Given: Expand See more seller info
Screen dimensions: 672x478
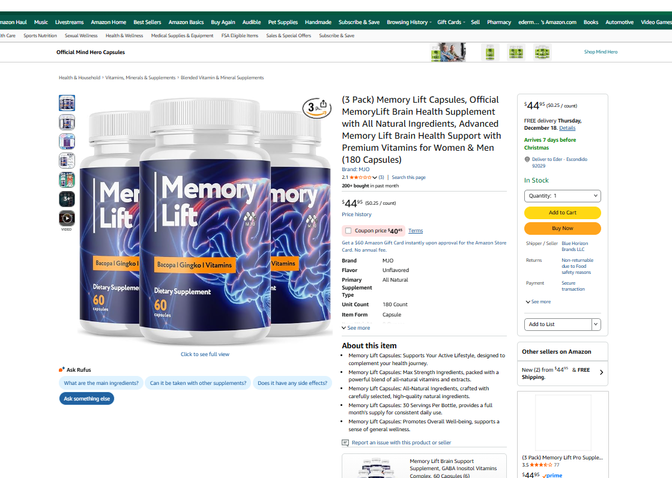Looking at the screenshot, I should [x=538, y=302].
